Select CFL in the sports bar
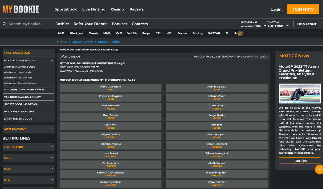This screenshot has height=189, width=323. (x=158, y=33)
